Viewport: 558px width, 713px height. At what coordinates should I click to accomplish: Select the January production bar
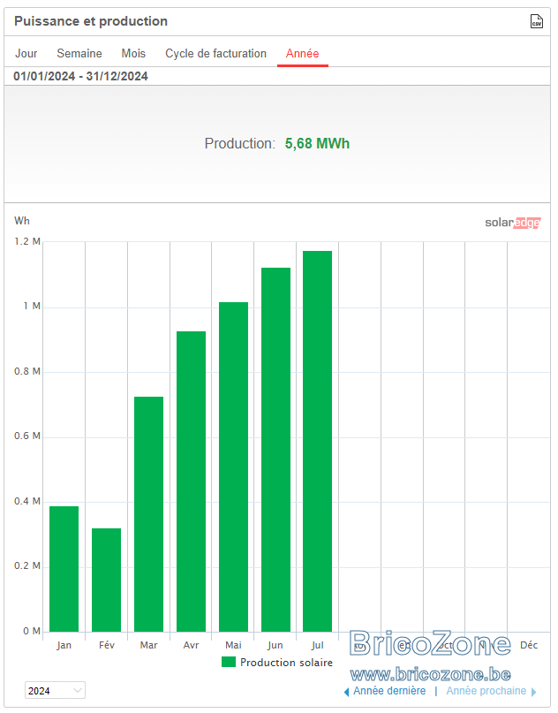[64, 569]
